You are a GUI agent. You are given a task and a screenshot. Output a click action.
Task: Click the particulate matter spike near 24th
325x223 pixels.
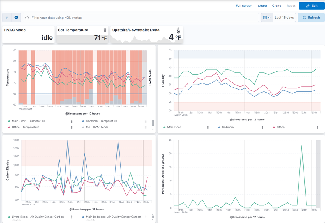301,146
